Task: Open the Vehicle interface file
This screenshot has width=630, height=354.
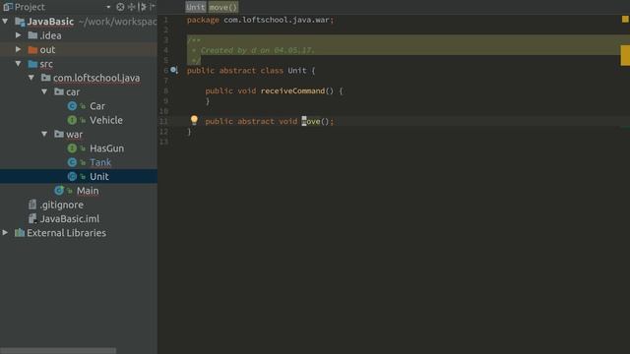Action: point(106,120)
